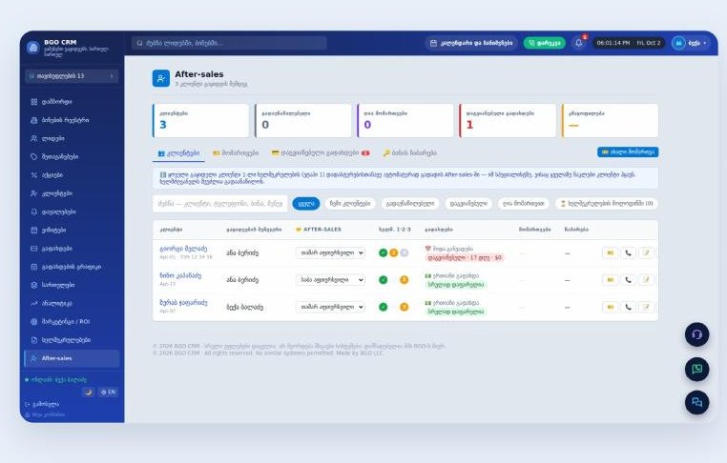Open the percent icon sidebar item
The height and width of the screenshot is (463, 727).
[x=33, y=175]
